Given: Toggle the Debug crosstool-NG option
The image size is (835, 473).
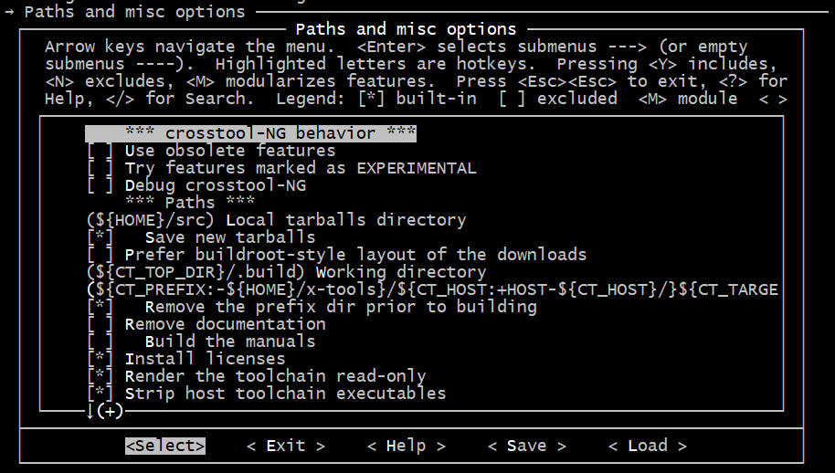Looking at the screenshot, I should pyautogui.click(x=100, y=185).
